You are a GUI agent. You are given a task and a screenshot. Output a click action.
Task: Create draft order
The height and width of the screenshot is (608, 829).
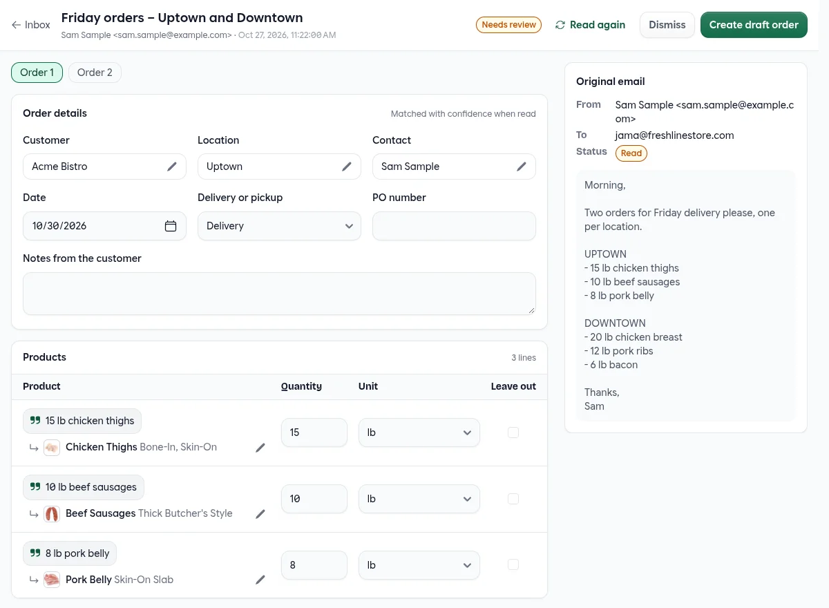coord(754,25)
